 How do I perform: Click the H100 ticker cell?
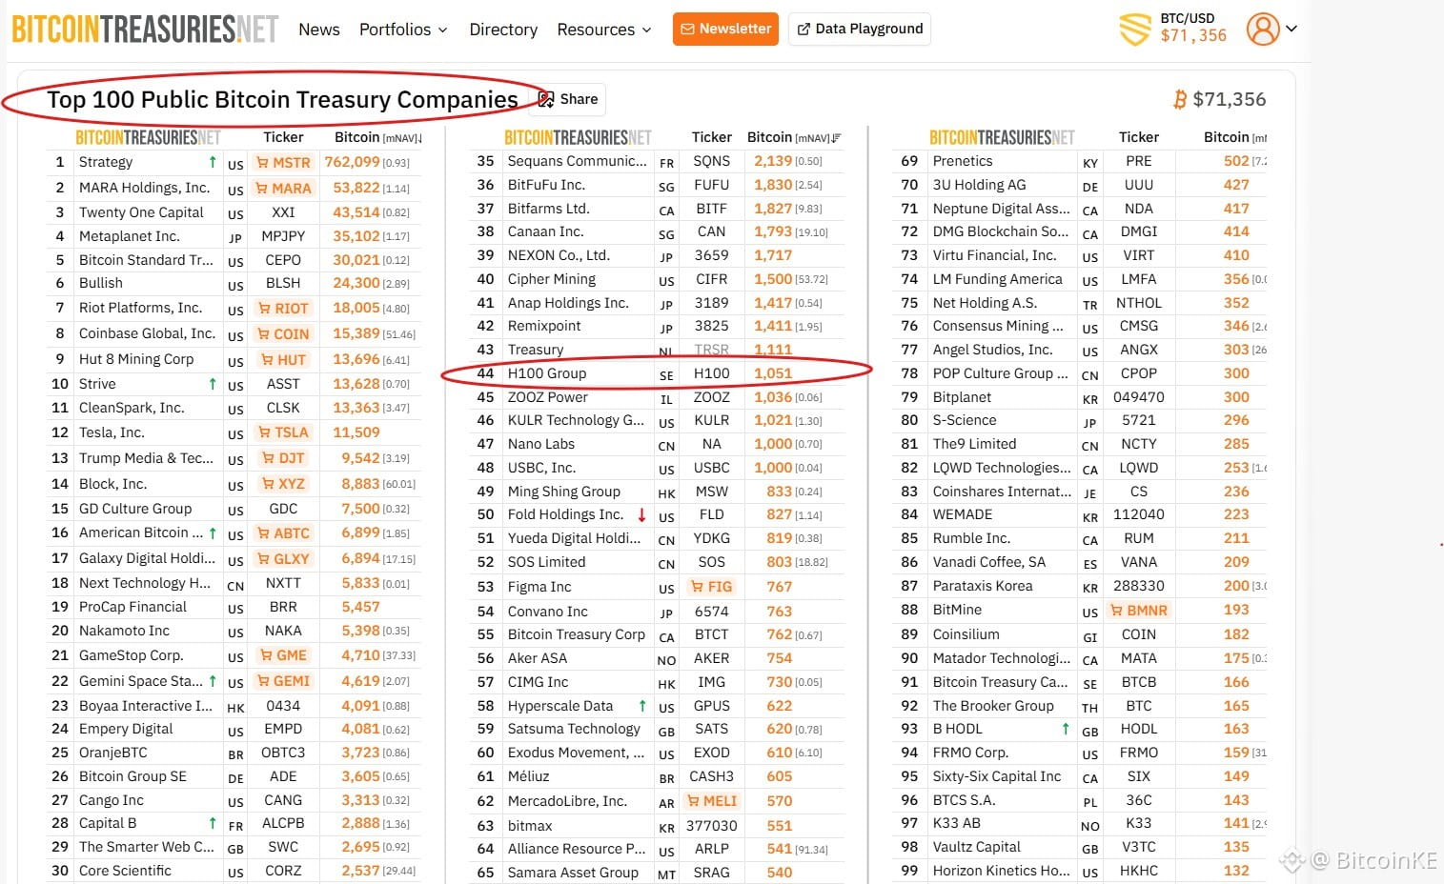click(x=712, y=373)
